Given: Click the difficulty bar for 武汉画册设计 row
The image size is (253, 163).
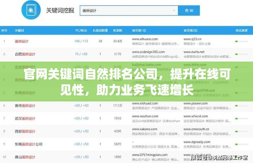Looking at the screenshot, I should click(x=242, y=119).
